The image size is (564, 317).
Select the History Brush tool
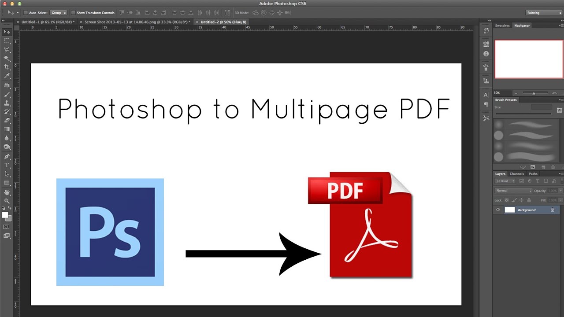[x=7, y=112]
